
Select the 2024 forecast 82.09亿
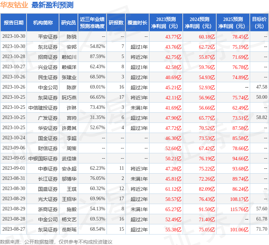(207, 189)
